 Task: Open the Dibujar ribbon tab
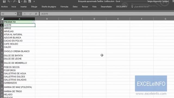pyautogui.click(x=34, y=7)
